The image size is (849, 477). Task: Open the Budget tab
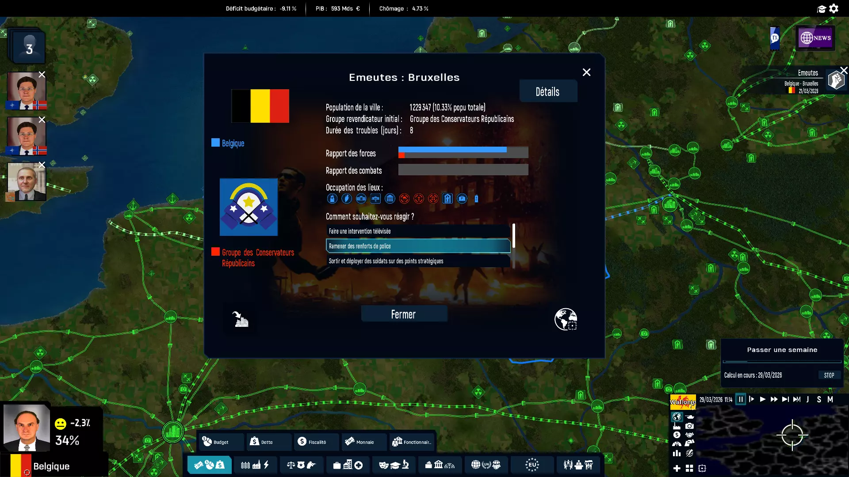220,442
